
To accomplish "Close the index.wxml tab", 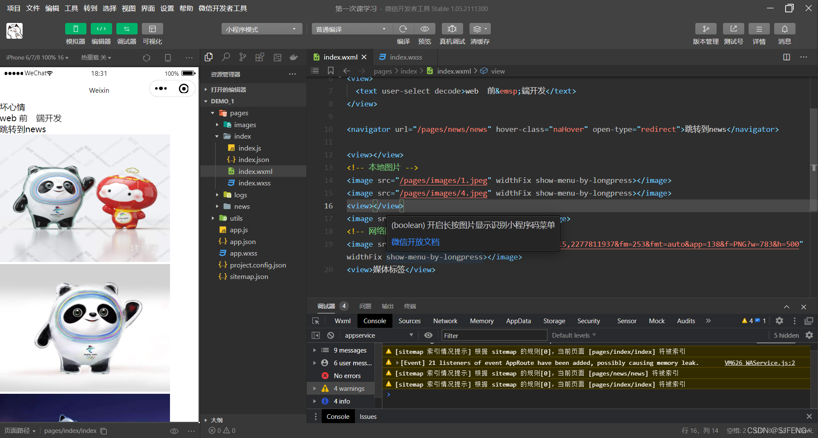I will click(x=364, y=57).
